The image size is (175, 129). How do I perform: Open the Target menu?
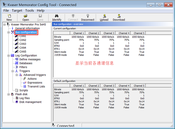tap(17, 10)
